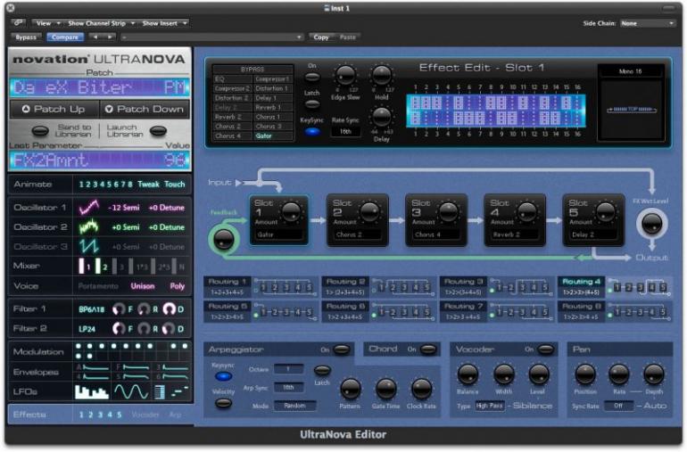Click the Slot 5 Delay 2 block

[x=592, y=220]
